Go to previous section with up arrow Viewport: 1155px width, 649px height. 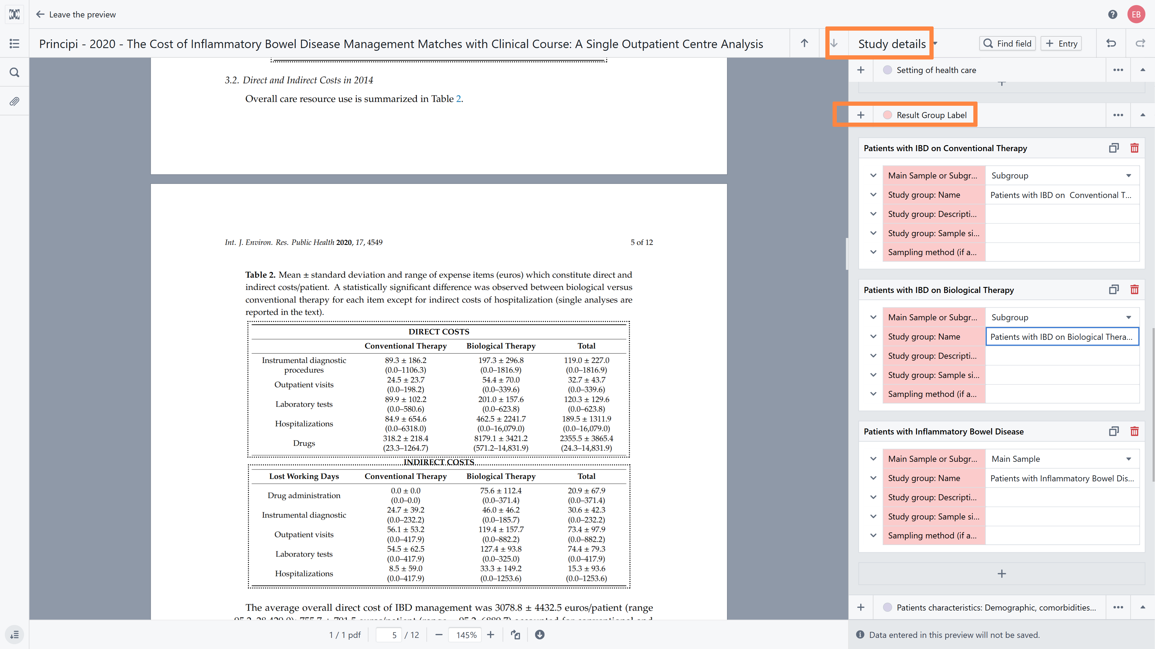click(804, 44)
